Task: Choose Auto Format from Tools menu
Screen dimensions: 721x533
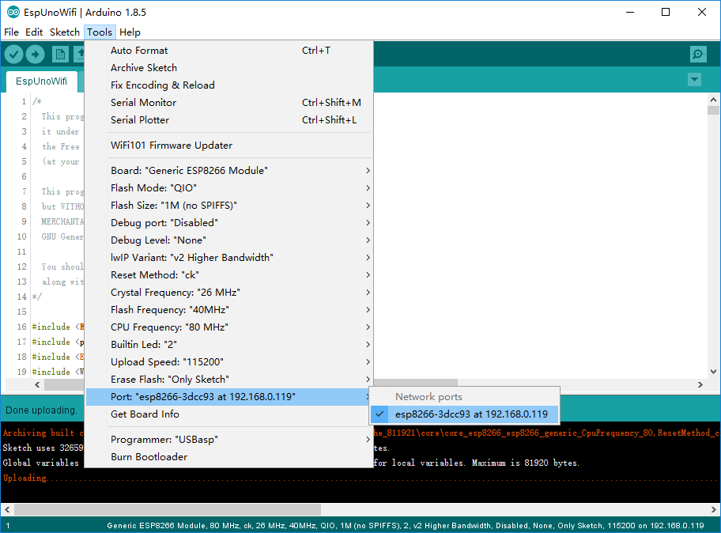Action: click(139, 50)
